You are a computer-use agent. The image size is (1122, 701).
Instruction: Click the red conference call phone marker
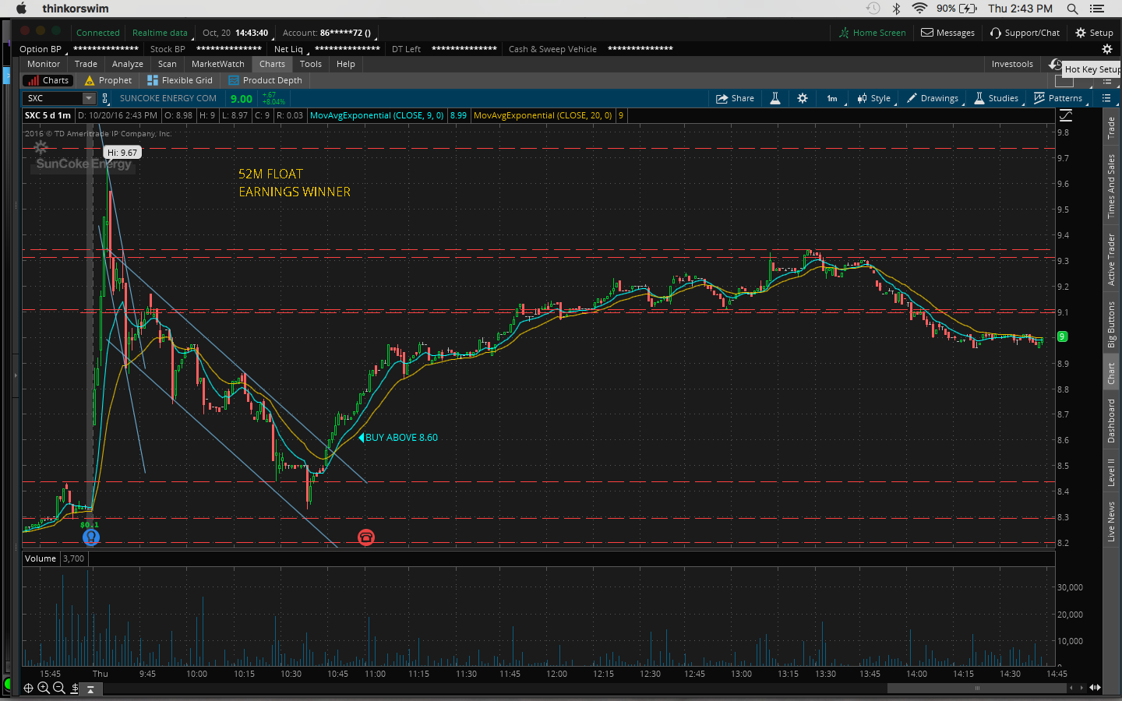pos(366,537)
